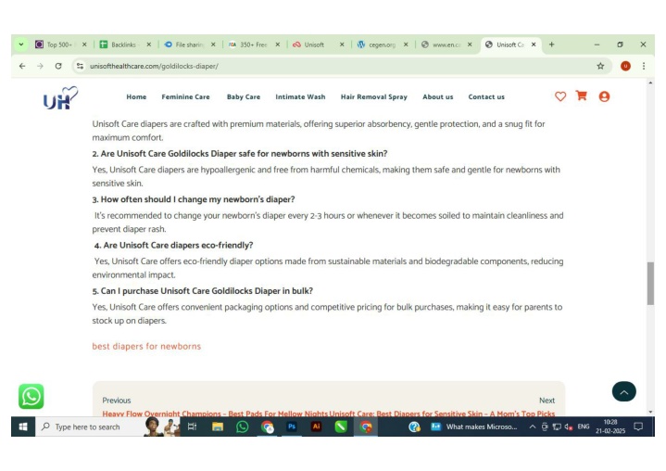Click scrollbar up arrow
Image resolution: width=666 pixels, height=471 pixels.
pyautogui.click(x=650, y=83)
